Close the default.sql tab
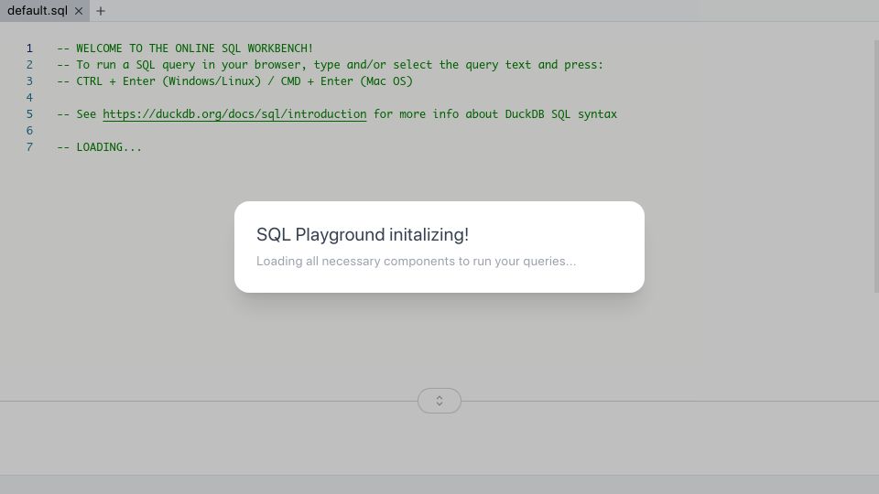 (x=79, y=11)
